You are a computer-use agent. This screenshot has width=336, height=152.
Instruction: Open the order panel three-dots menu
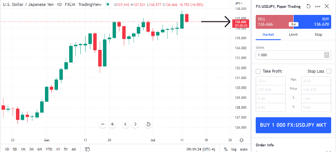click(317, 6)
